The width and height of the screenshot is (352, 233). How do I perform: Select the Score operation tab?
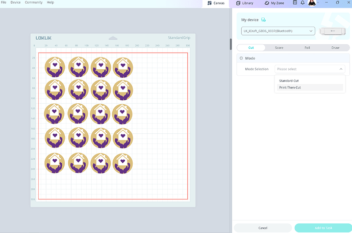click(279, 48)
